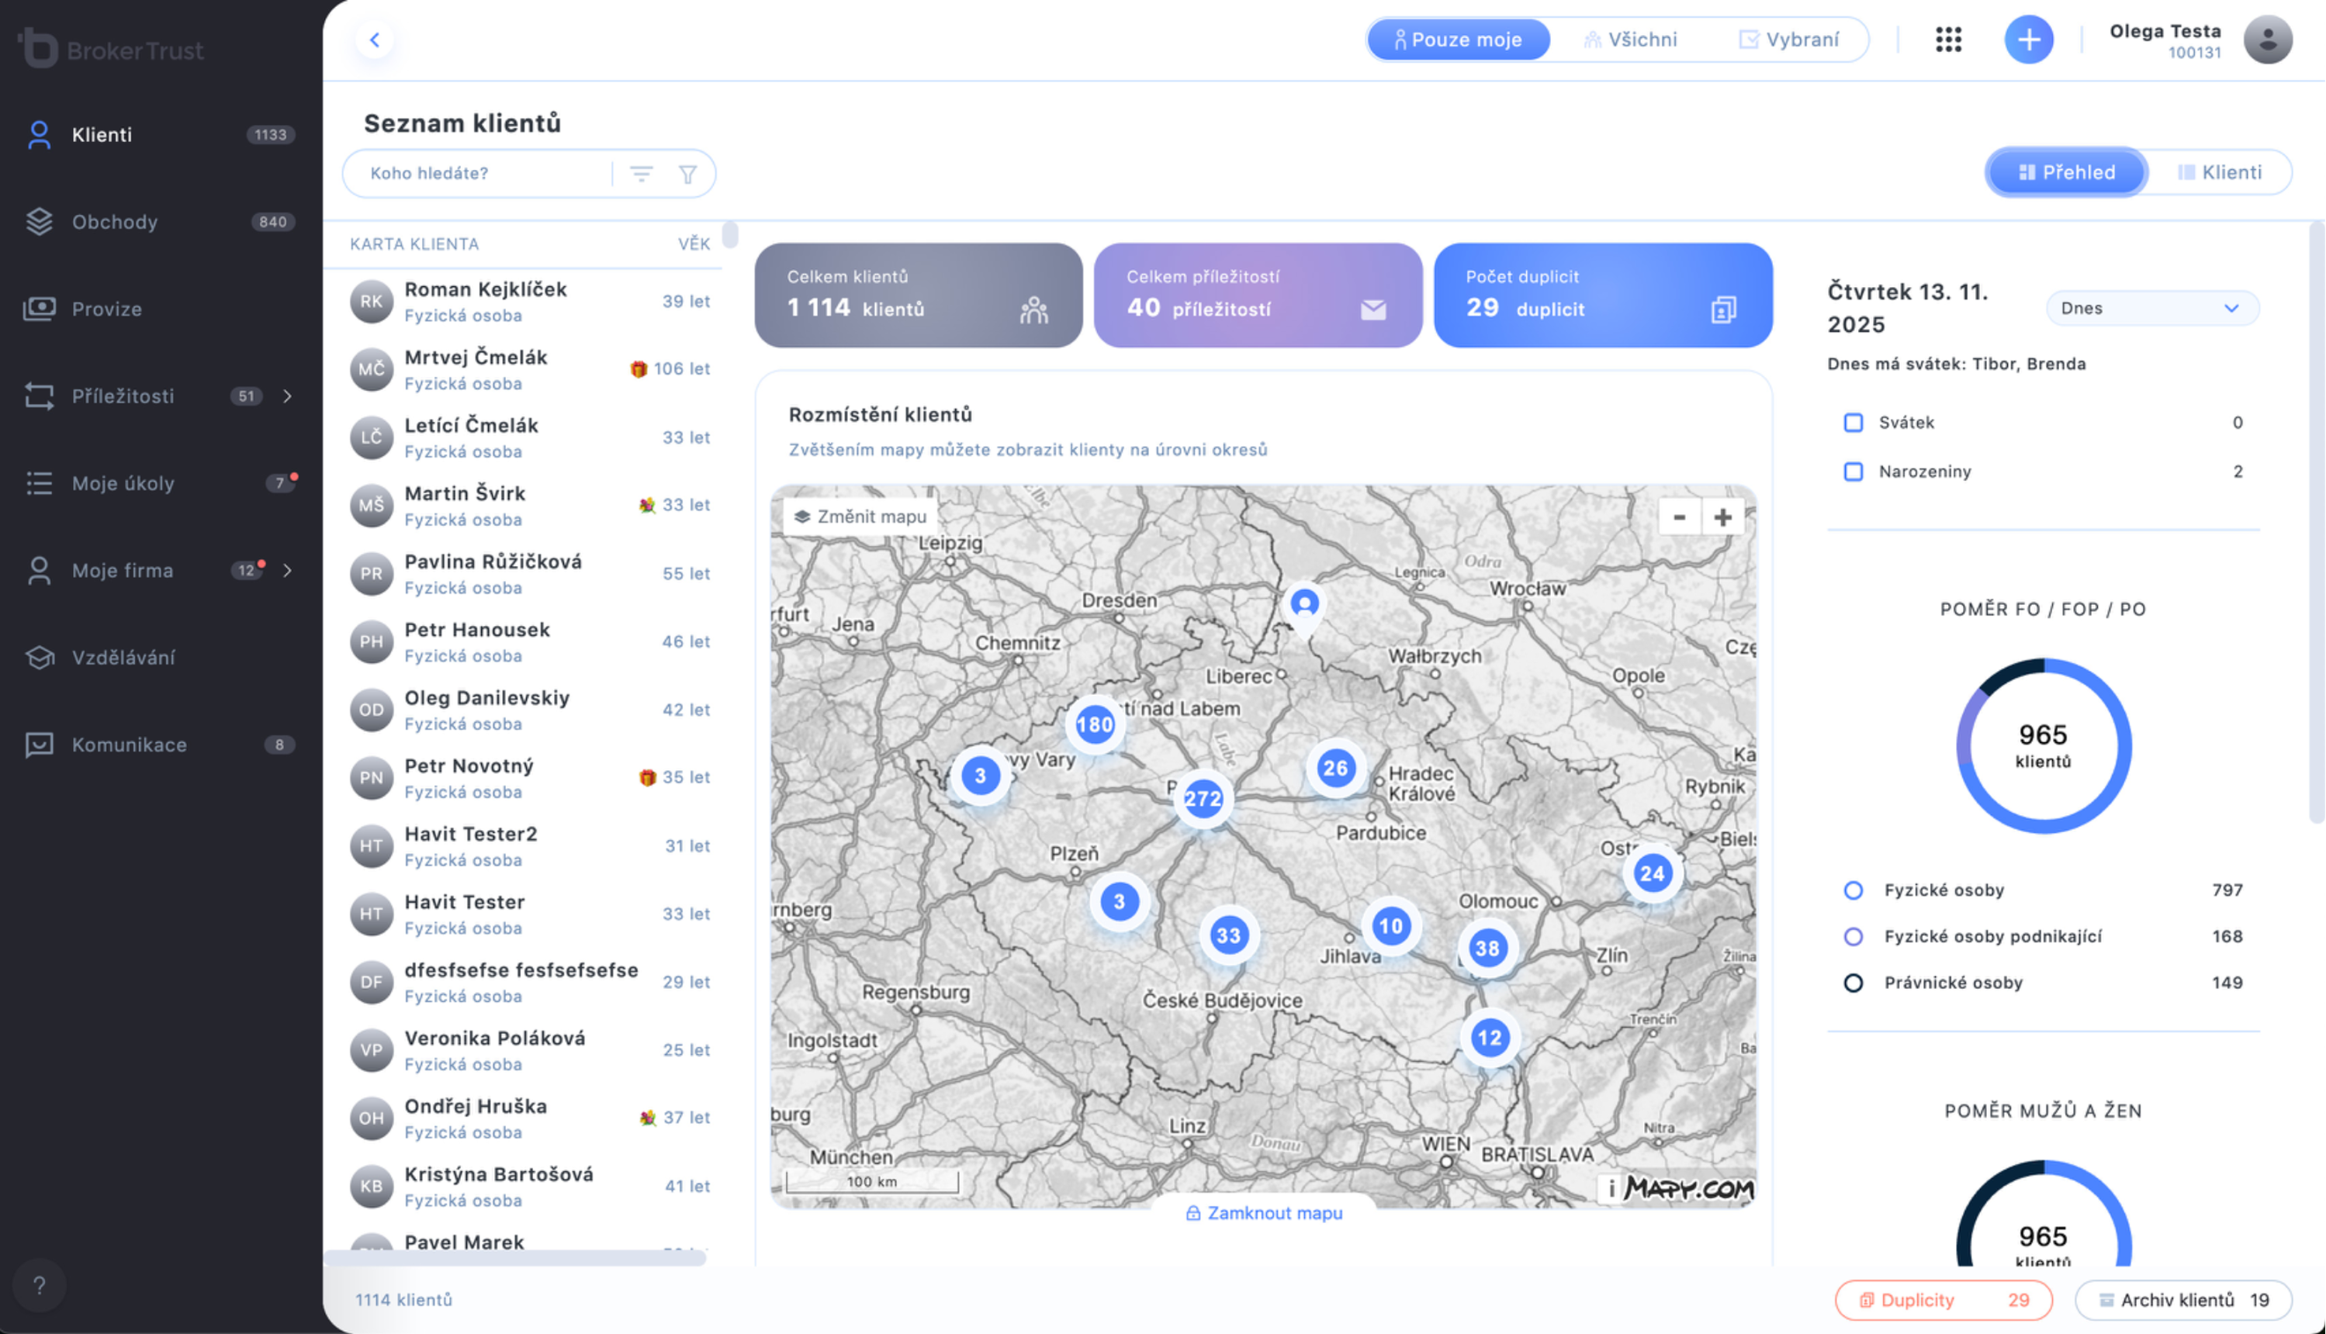Click the user avatar for Olega Testa

pos(2267,40)
